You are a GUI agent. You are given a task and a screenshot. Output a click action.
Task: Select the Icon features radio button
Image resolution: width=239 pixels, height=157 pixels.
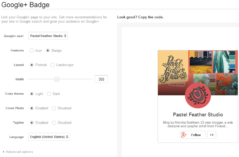pyautogui.click(x=32, y=51)
